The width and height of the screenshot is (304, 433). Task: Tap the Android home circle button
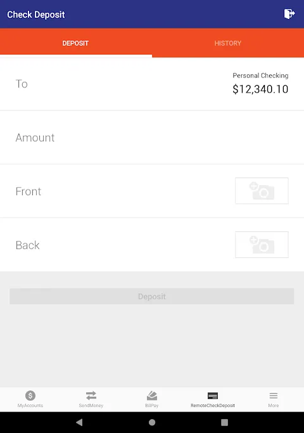click(x=152, y=422)
